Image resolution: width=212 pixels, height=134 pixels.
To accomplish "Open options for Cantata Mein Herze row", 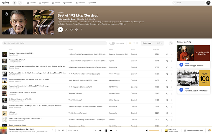I will click(172, 67).
